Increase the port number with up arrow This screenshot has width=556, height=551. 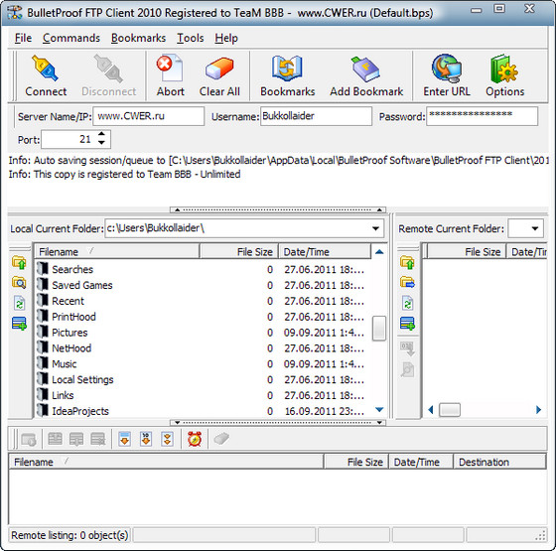[101, 134]
